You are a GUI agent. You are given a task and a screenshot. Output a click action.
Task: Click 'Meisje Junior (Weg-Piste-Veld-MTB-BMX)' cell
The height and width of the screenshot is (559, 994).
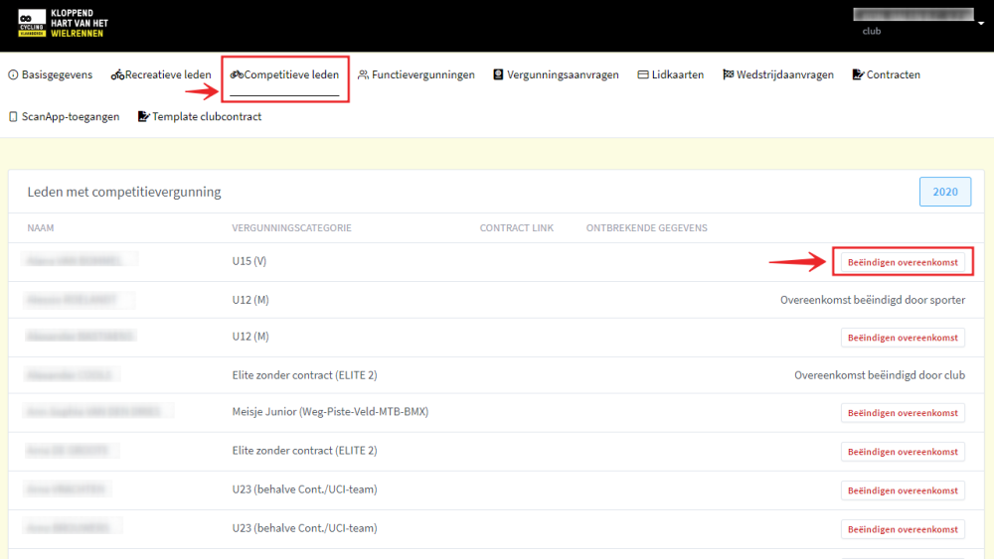(330, 411)
